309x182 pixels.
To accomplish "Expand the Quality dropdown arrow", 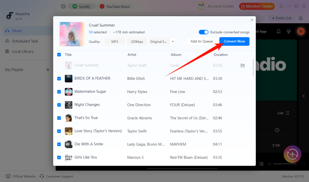I will tap(173, 42).
